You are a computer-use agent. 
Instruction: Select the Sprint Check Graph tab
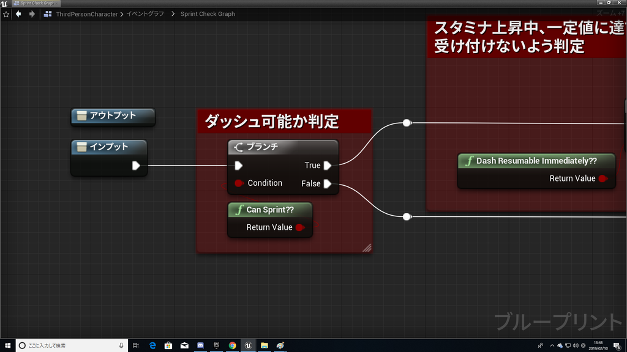pyautogui.click(x=37, y=3)
